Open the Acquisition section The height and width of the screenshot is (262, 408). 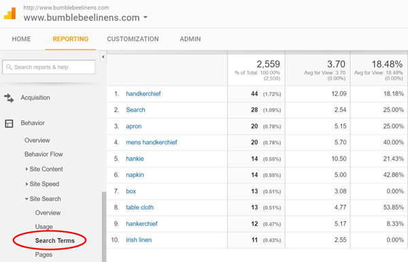(35, 98)
